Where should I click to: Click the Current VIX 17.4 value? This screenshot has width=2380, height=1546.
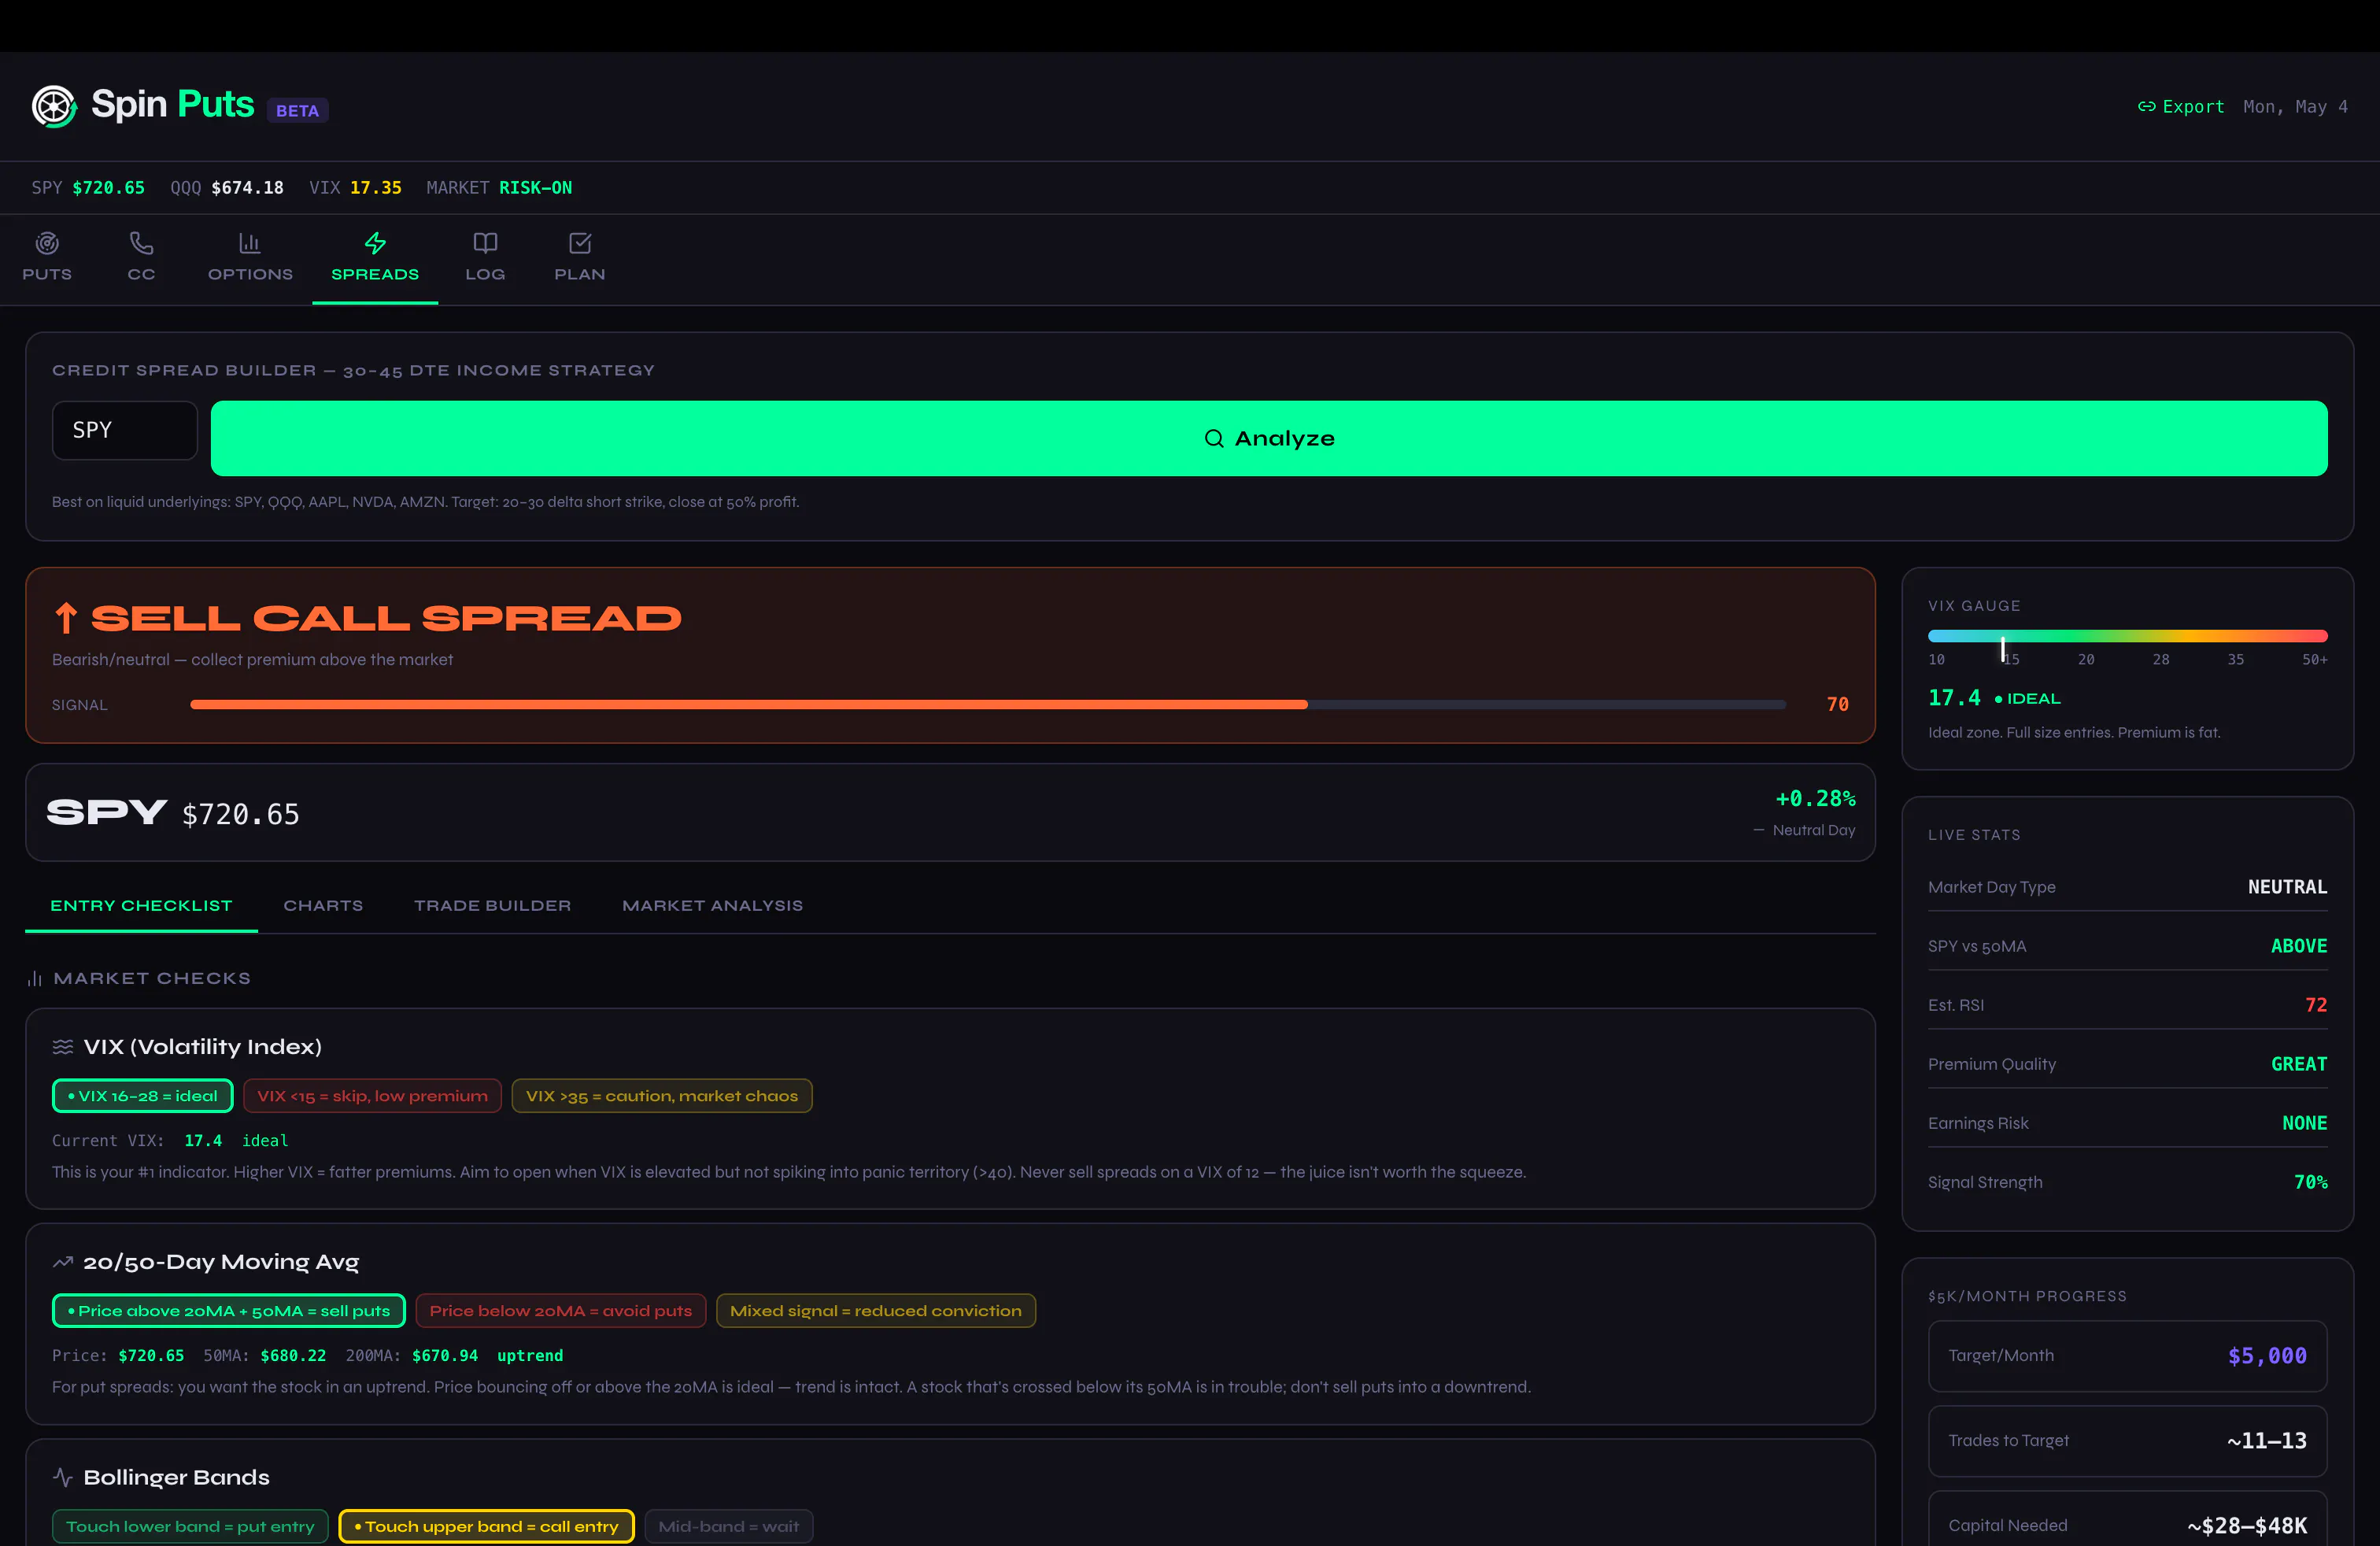point(203,1141)
